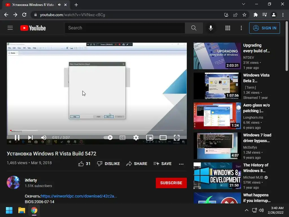Open 'Windows 7 load driver bypass' title
The height and width of the screenshot is (217, 289).
click(257, 138)
